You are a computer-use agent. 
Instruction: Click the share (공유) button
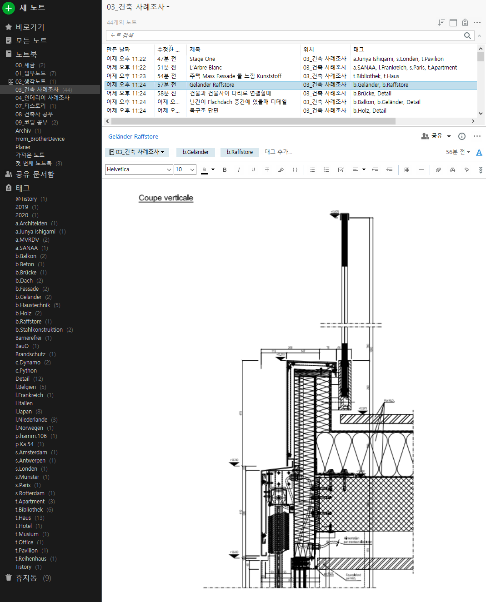432,136
